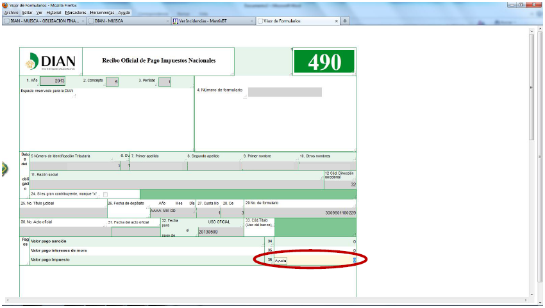Open the Marcadores menu
545x308 pixels.
[76, 13]
